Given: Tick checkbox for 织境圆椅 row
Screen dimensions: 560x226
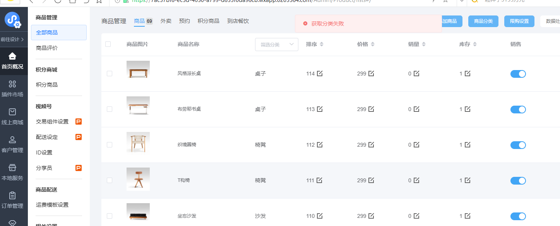Looking at the screenshot, I should point(110,145).
